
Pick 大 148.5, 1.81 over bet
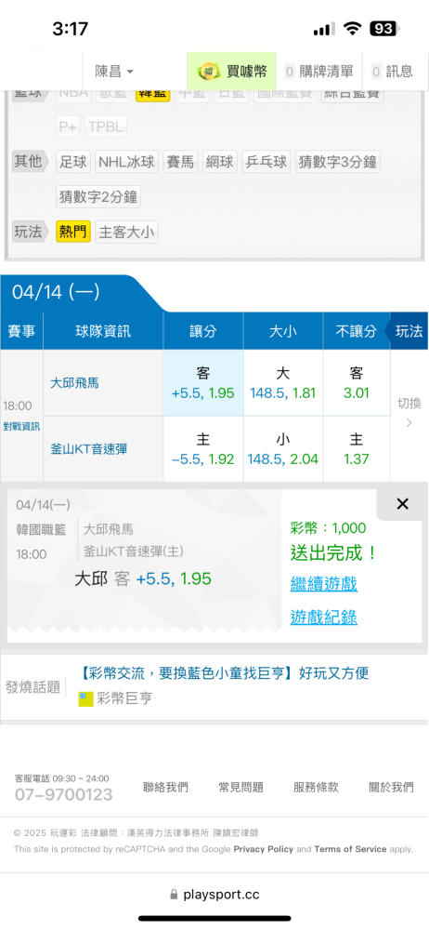(x=283, y=383)
